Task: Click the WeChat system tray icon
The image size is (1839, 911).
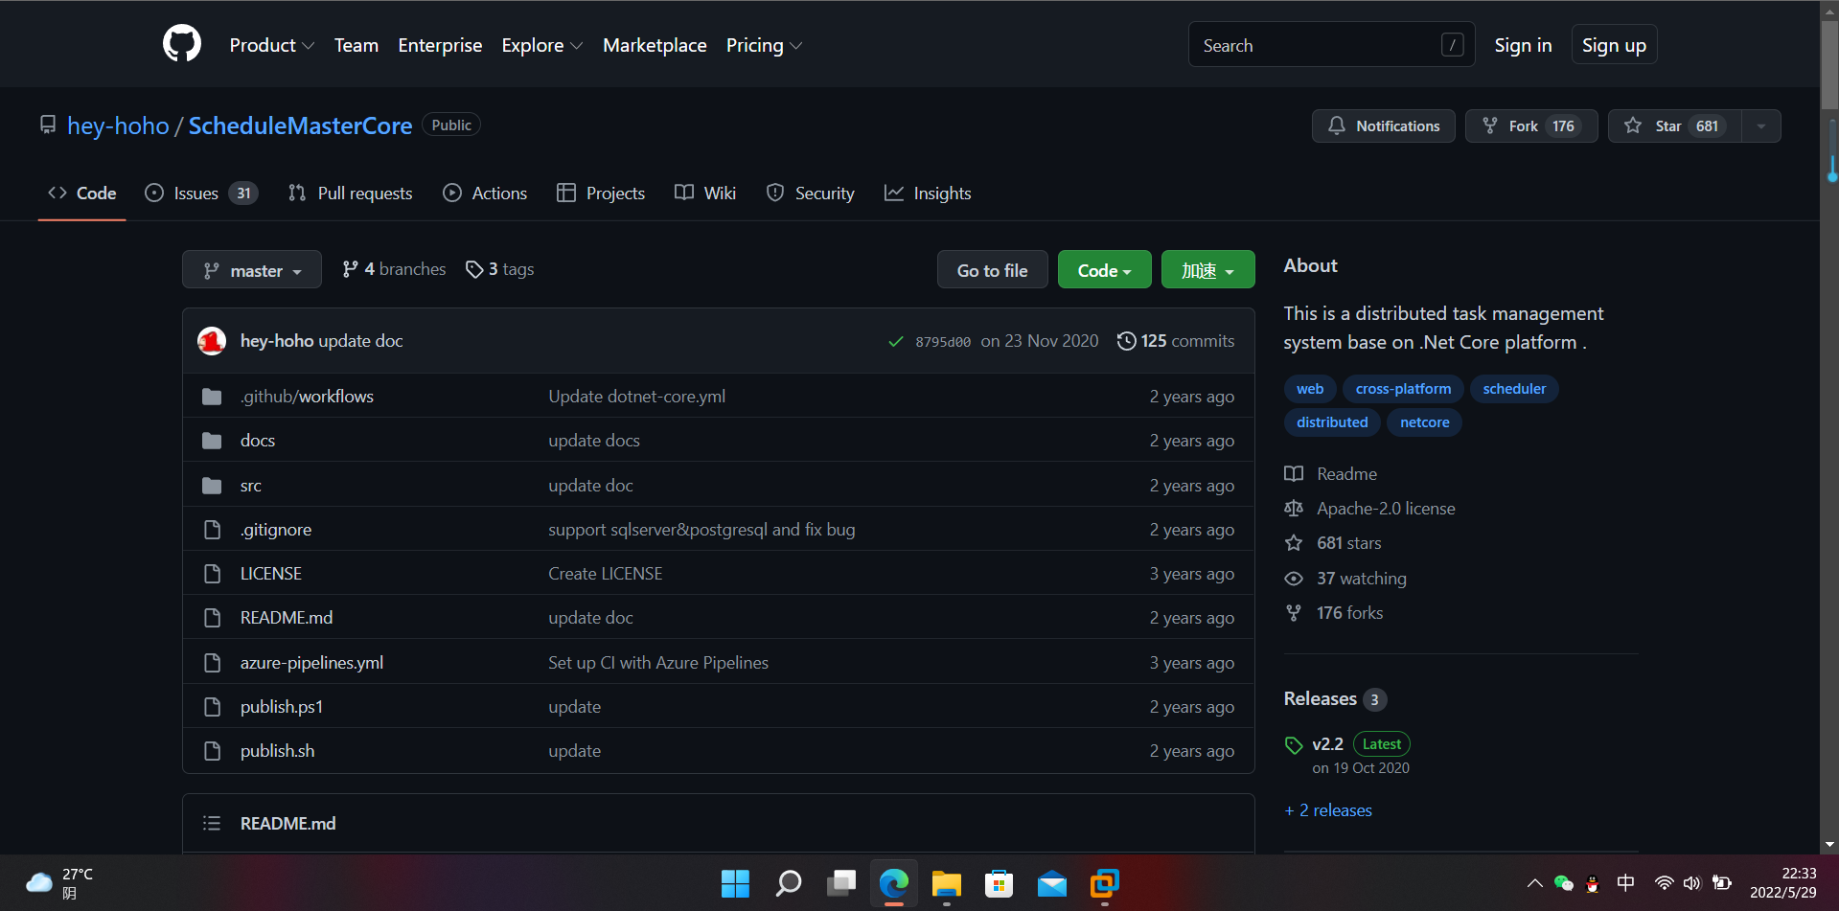Action: pyautogui.click(x=1564, y=883)
